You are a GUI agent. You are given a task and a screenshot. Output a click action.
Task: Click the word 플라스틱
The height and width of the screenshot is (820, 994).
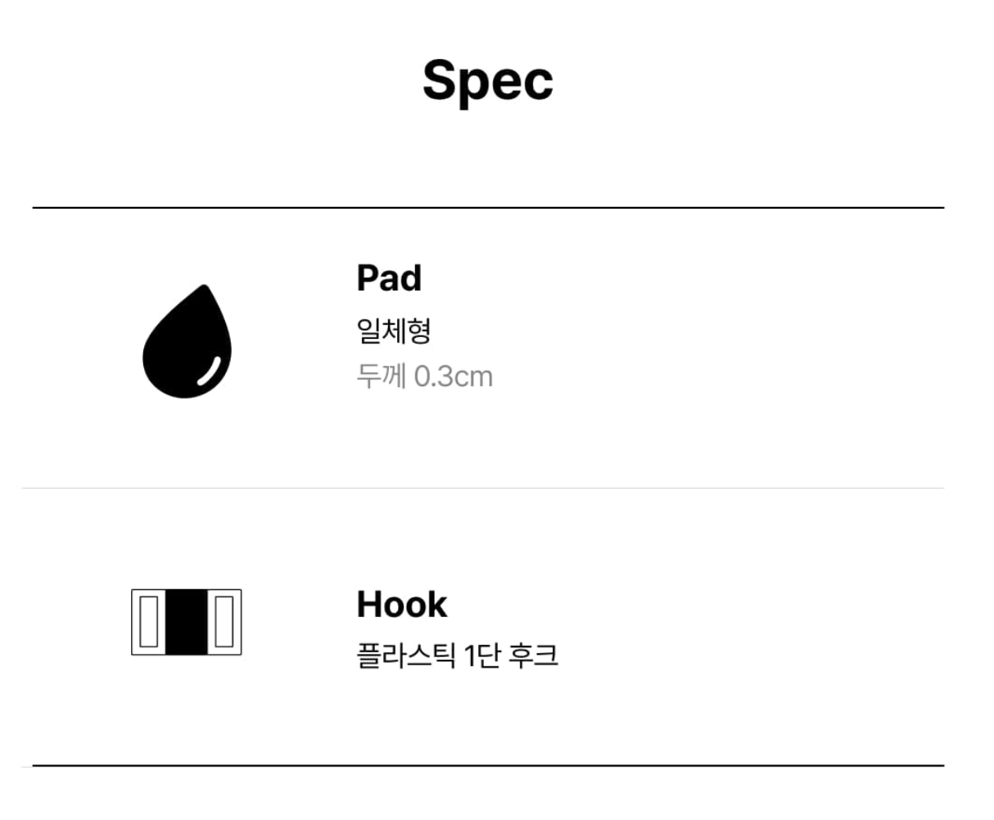(x=406, y=656)
